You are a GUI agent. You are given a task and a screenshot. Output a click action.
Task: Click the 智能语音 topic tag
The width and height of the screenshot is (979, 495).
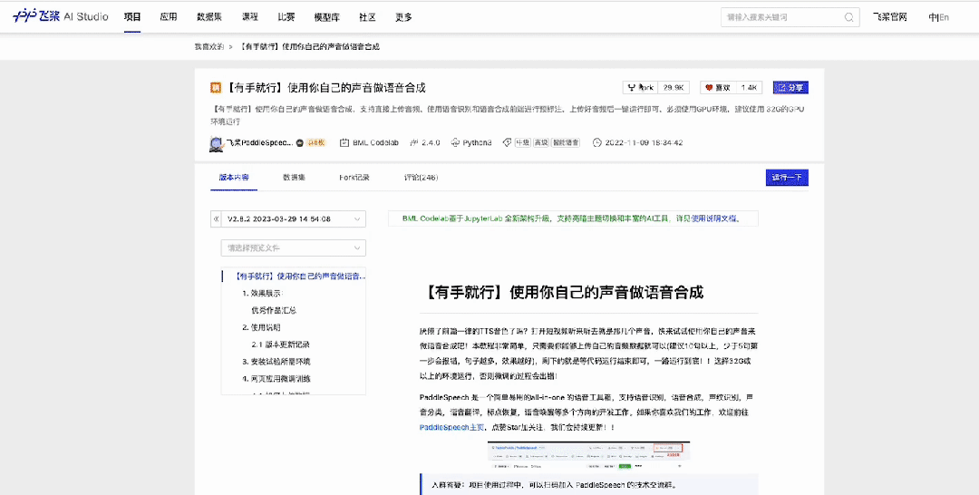coord(565,143)
